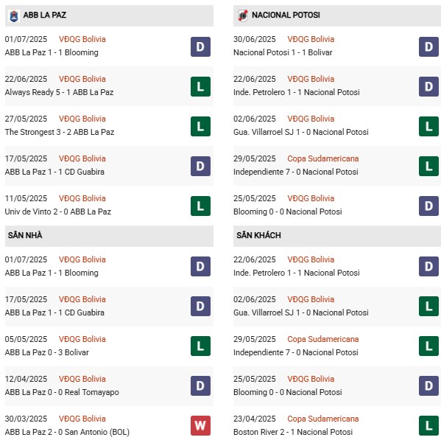
Task: Select the SÂN KHÁCH section header
Action: point(337,236)
